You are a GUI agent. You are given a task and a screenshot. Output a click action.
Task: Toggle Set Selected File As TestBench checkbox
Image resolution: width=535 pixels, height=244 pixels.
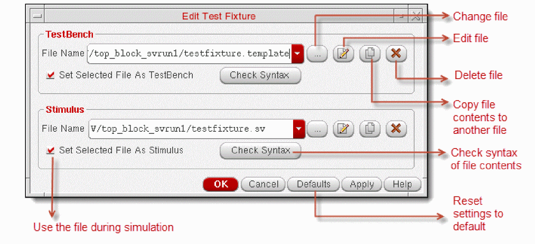51,75
